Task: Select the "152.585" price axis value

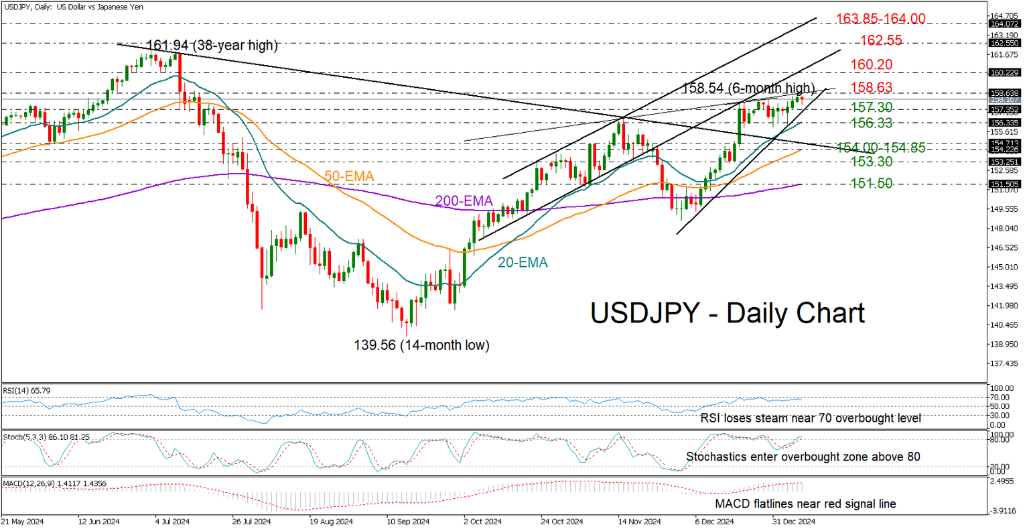Action: pyautogui.click(x=1004, y=170)
